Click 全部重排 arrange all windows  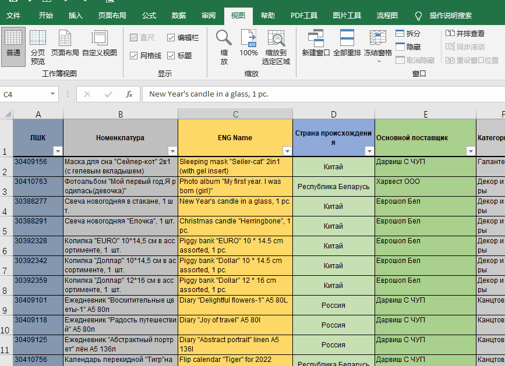point(347,45)
